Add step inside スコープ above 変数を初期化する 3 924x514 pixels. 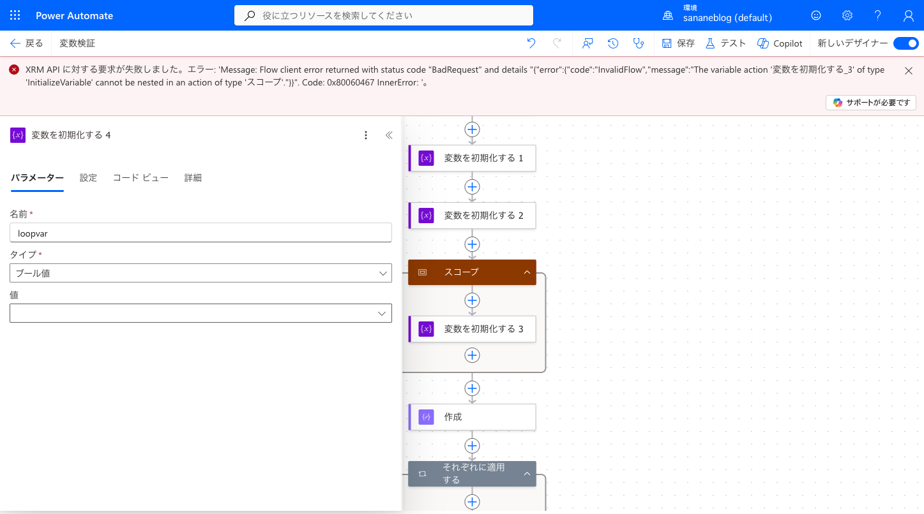click(472, 300)
